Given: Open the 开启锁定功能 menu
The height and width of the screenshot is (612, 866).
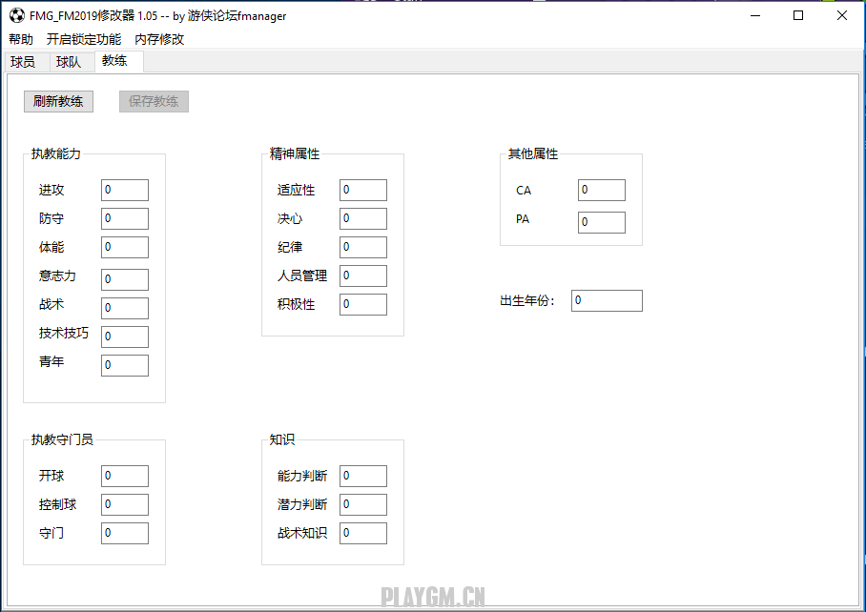Looking at the screenshot, I should pos(84,39).
